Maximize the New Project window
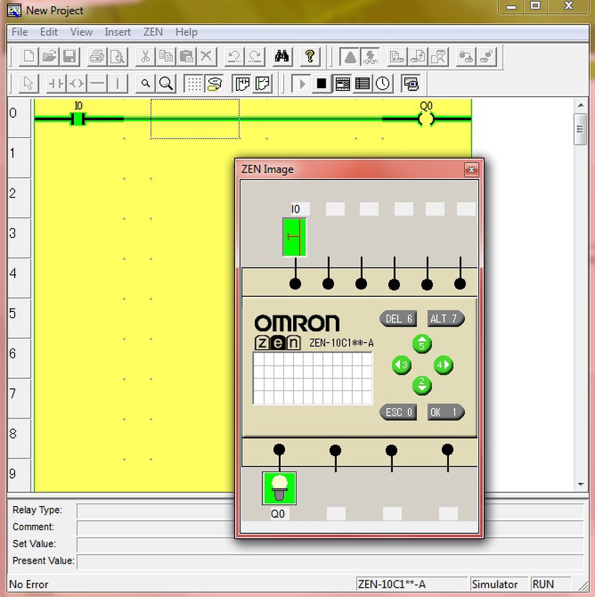595x597 pixels. pos(535,6)
